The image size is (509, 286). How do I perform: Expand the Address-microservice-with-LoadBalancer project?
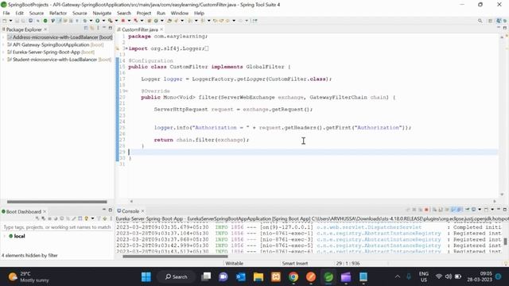click(3, 37)
